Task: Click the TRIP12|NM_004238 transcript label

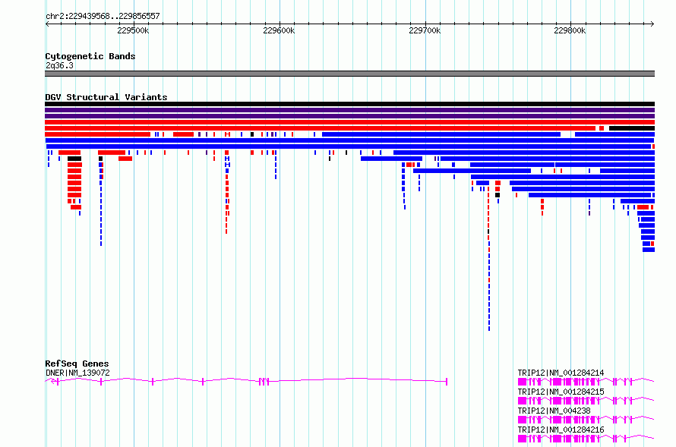Action: click(x=554, y=411)
